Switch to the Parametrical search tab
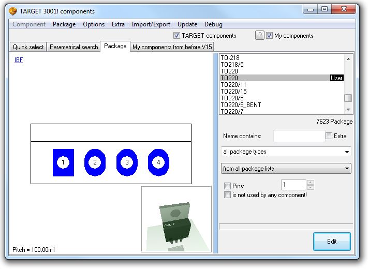 coord(73,47)
